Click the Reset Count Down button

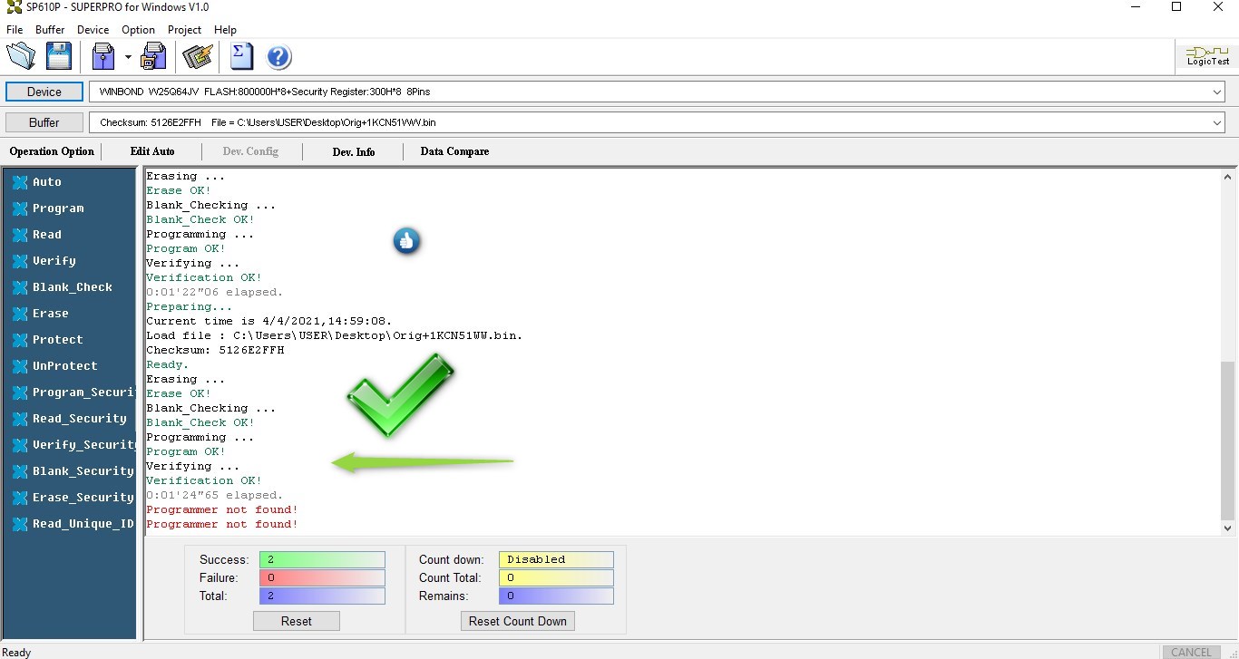coord(518,621)
